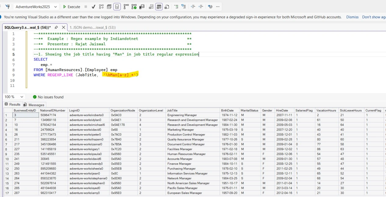Viewport: 386px width, 197px height.
Task: Click the SickLeaveHours column header
Action: [351, 110]
